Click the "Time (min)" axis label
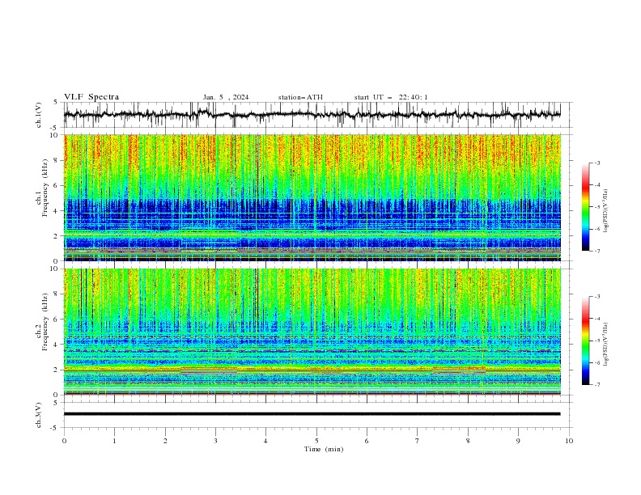Screen dimensions: 641x495 (324, 449)
